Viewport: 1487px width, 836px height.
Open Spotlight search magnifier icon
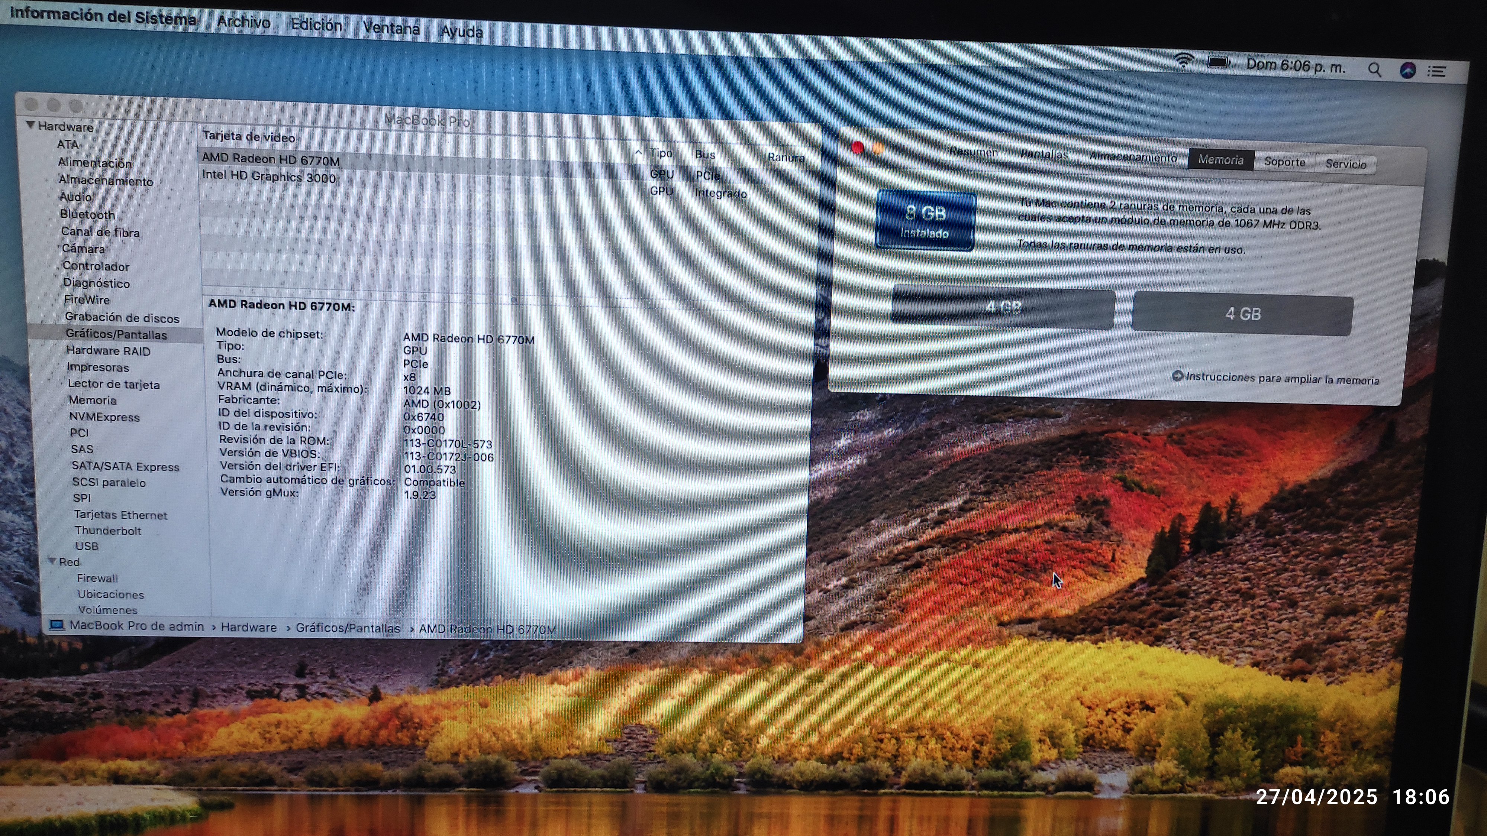coord(1374,70)
